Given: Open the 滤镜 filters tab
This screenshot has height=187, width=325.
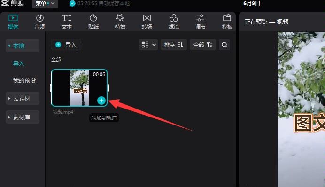Looking at the screenshot, I should click(174, 22).
